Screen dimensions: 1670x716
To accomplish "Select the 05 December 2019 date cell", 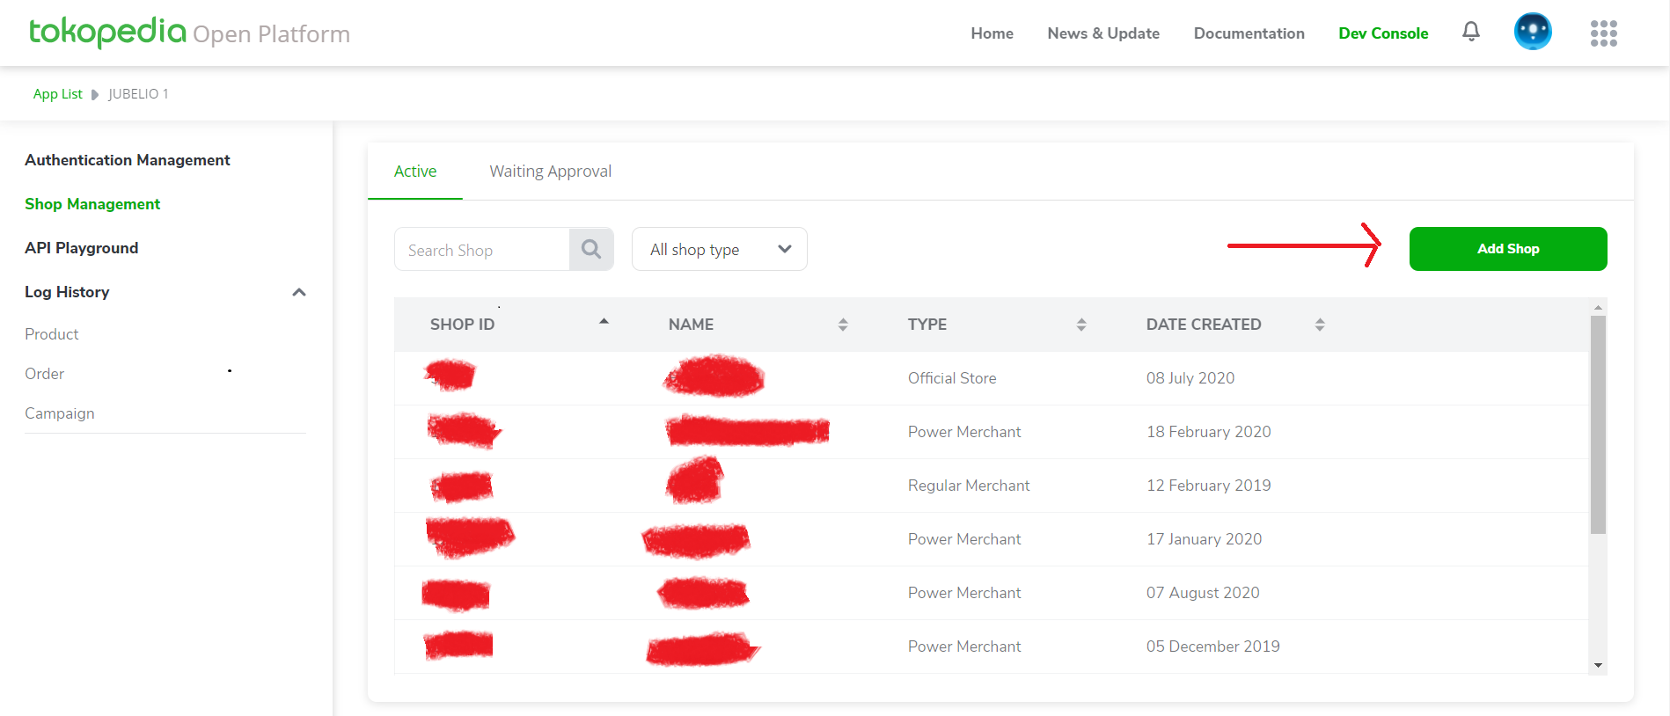I will [x=1213, y=647].
